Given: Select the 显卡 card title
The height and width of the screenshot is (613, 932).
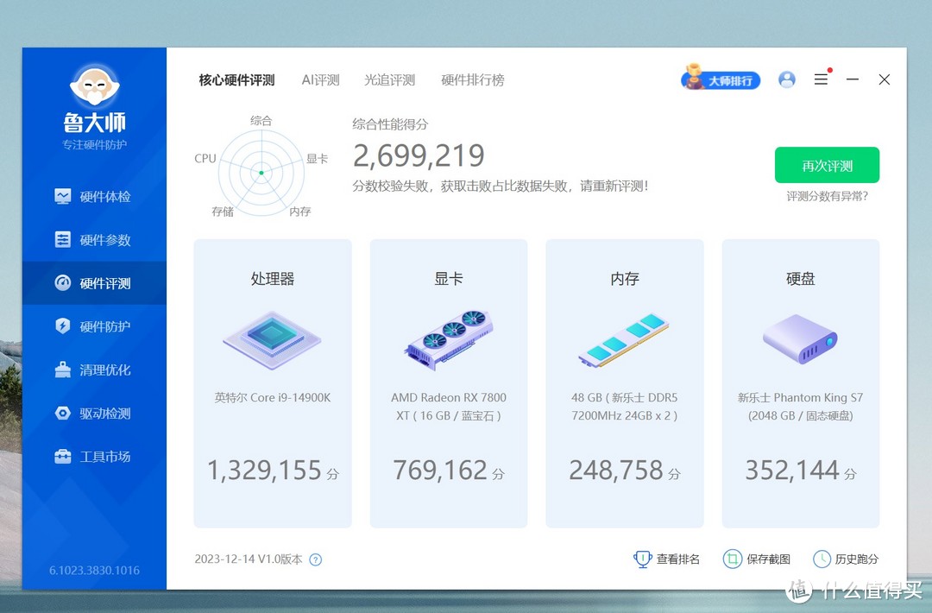Looking at the screenshot, I should click(x=449, y=278).
